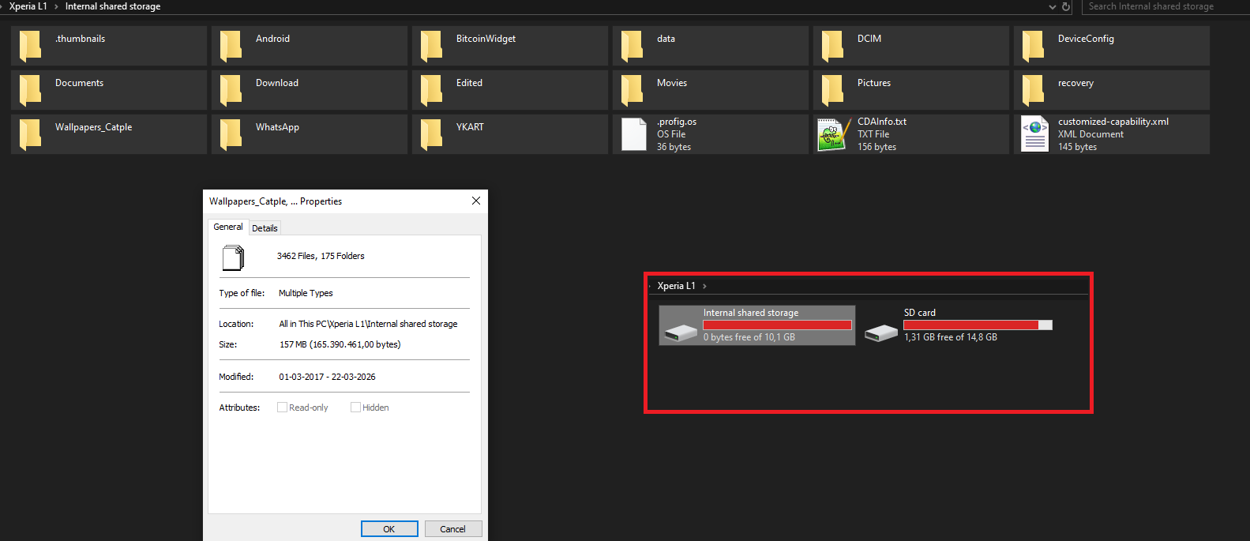1250x541 pixels.
Task: Refresh the folder view
Action: [1066, 6]
